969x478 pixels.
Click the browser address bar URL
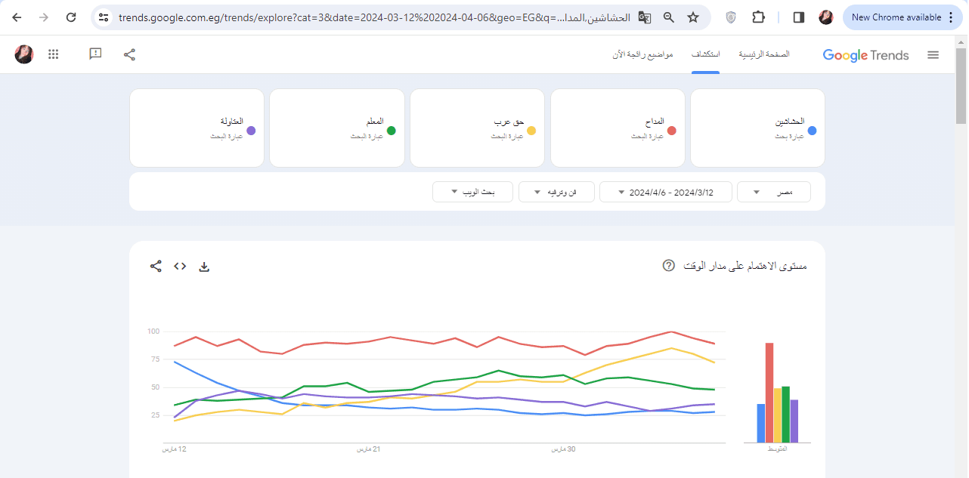click(x=370, y=17)
